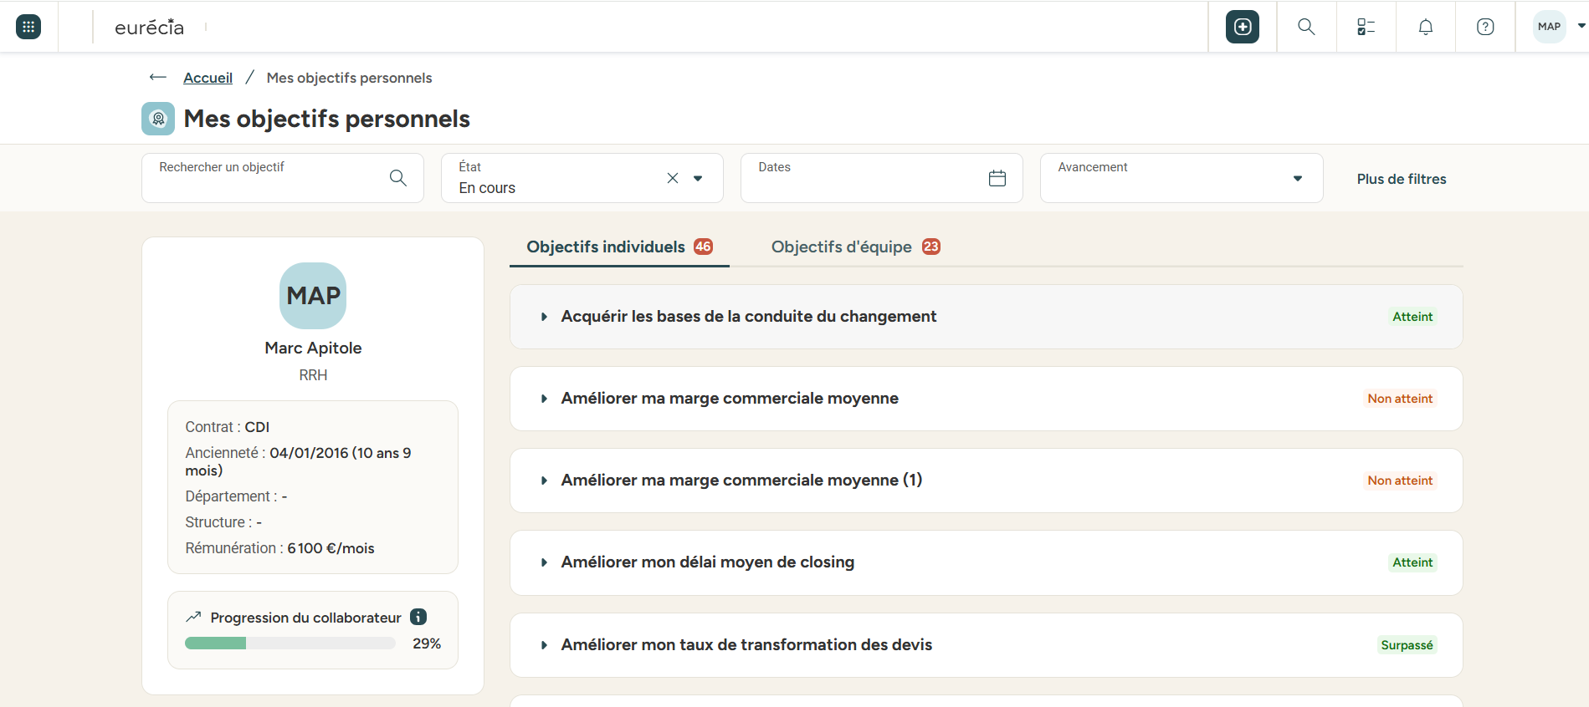Image resolution: width=1589 pixels, height=707 pixels.
Task: Click the red 46 count badge
Action: (x=703, y=247)
